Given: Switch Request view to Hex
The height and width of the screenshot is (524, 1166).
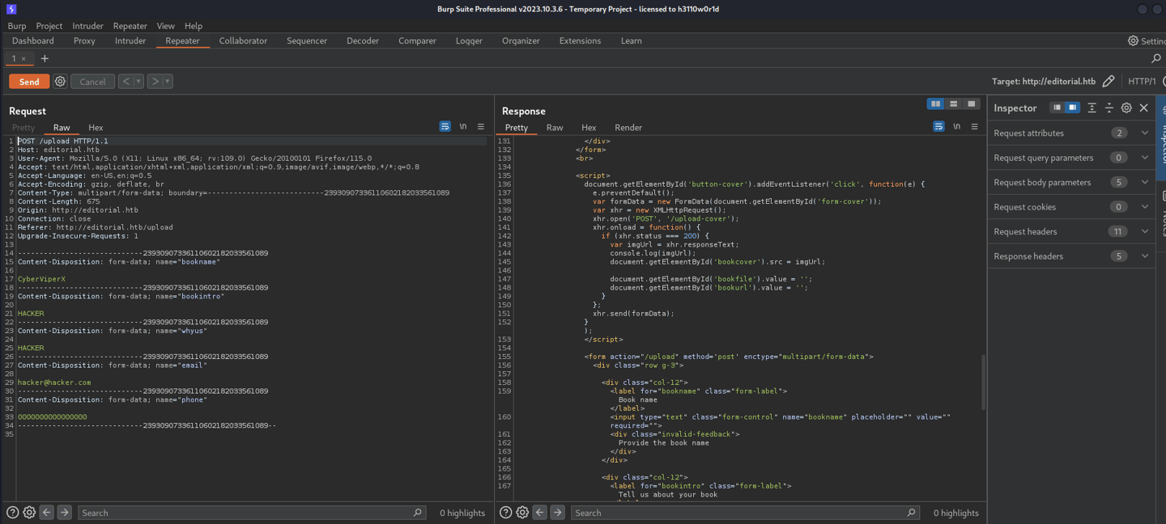Looking at the screenshot, I should coord(96,128).
